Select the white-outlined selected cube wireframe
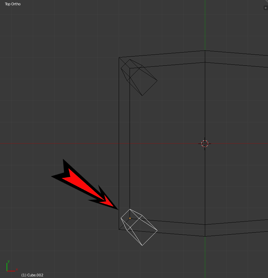Viewport: 268px width, 278px height. click(x=139, y=227)
